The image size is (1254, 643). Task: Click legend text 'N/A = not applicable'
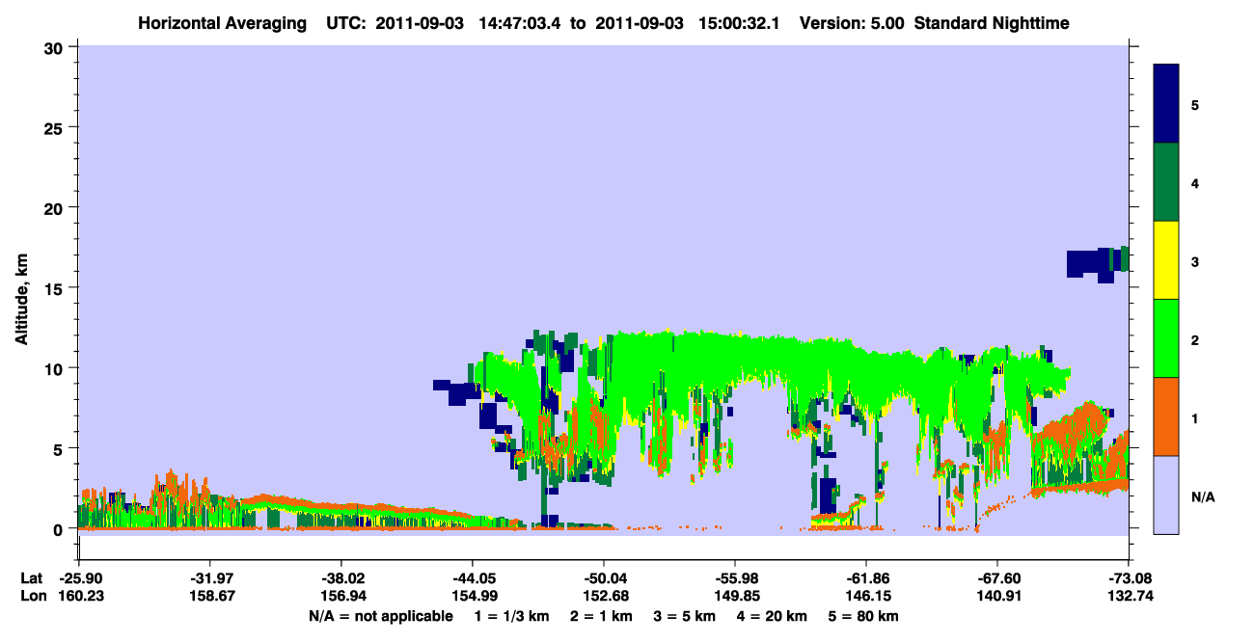click(380, 616)
